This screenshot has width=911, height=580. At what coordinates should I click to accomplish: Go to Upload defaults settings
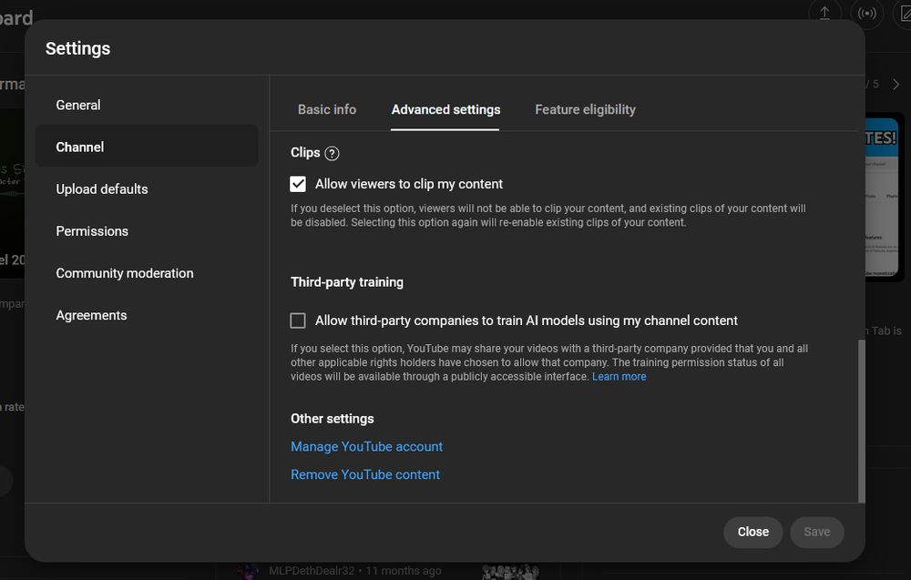coord(102,188)
